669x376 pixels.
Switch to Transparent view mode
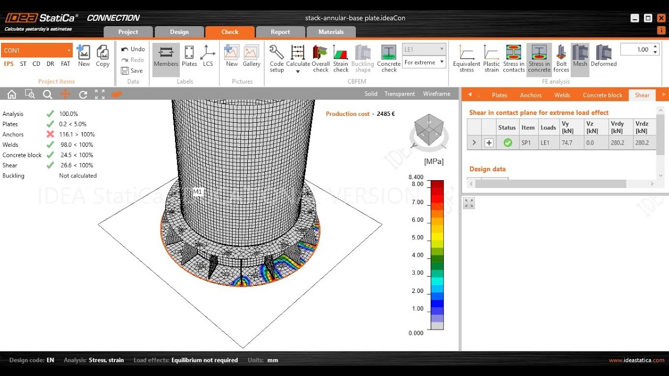[399, 94]
